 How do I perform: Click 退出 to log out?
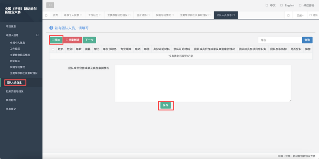coord(313,15)
